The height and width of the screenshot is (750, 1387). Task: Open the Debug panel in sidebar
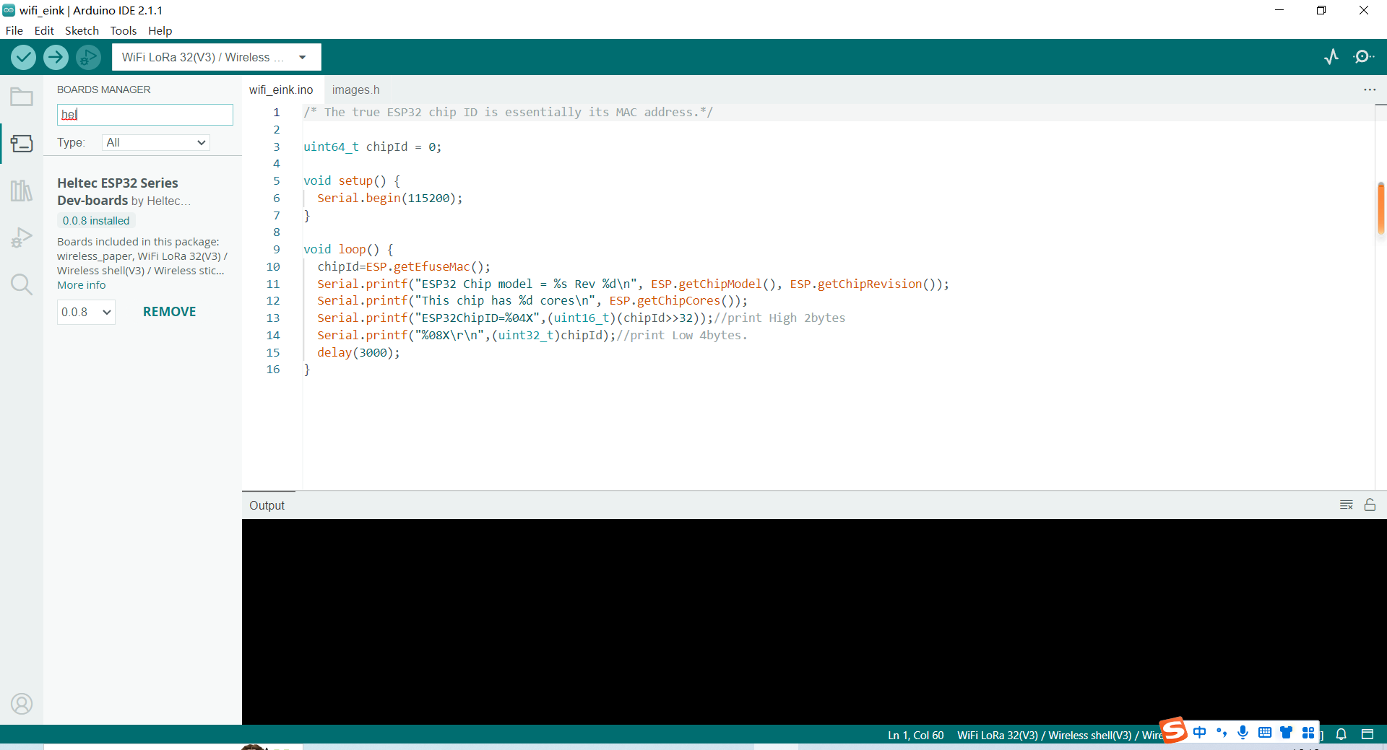pos(22,237)
